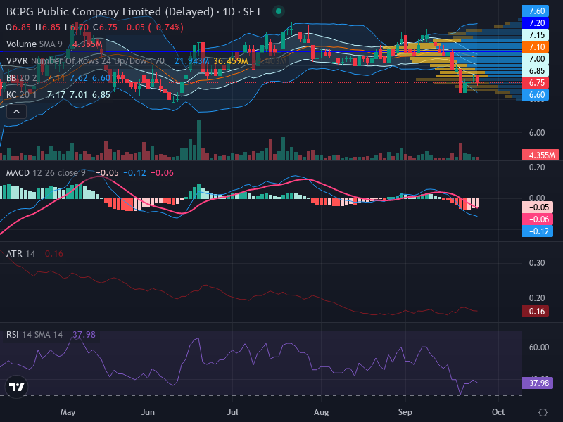
Task: Select the KC 20 1 indicator legend
Action: [x=58, y=95]
